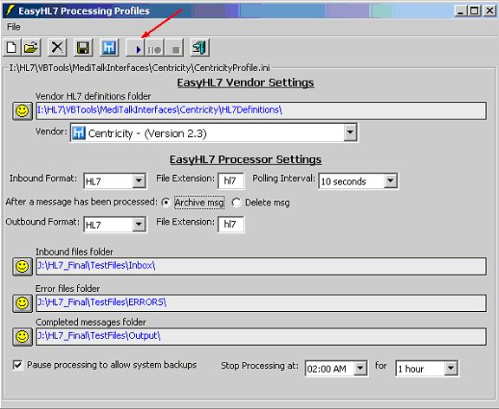This screenshot has height=409, width=499.
Task: Click the New profile toolbar icon
Action: (x=12, y=48)
